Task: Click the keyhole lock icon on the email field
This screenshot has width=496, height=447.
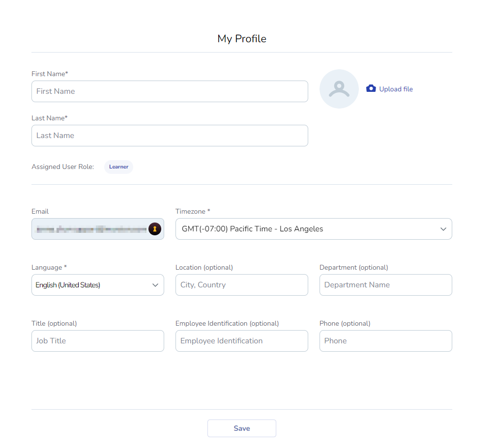Action: click(x=154, y=229)
